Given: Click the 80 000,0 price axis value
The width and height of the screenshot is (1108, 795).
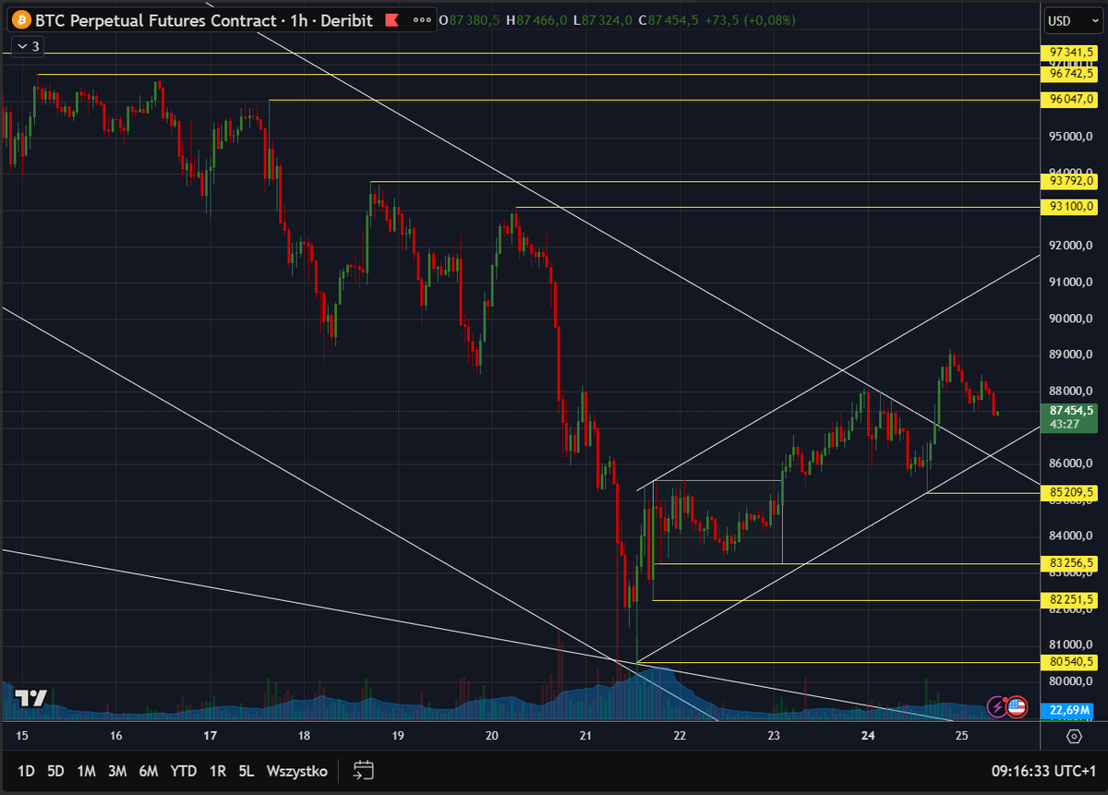Looking at the screenshot, I should (1070, 681).
